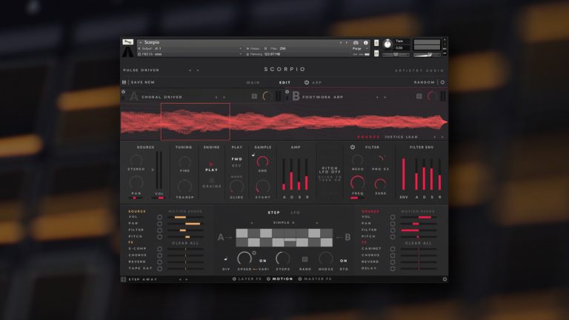569x320 pixels.
Task: Click the NUDGE knob in sequencer
Action: (x=325, y=259)
